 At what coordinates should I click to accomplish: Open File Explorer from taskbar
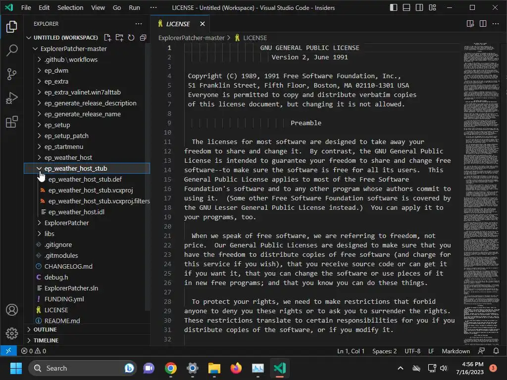click(214, 368)
